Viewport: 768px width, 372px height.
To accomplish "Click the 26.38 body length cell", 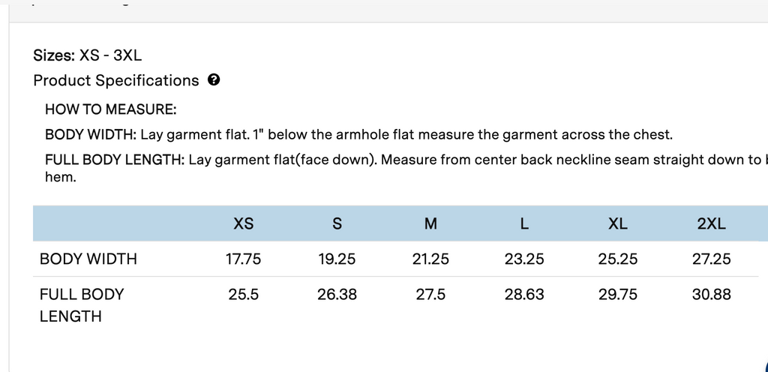I will click(x=337, y=295).
